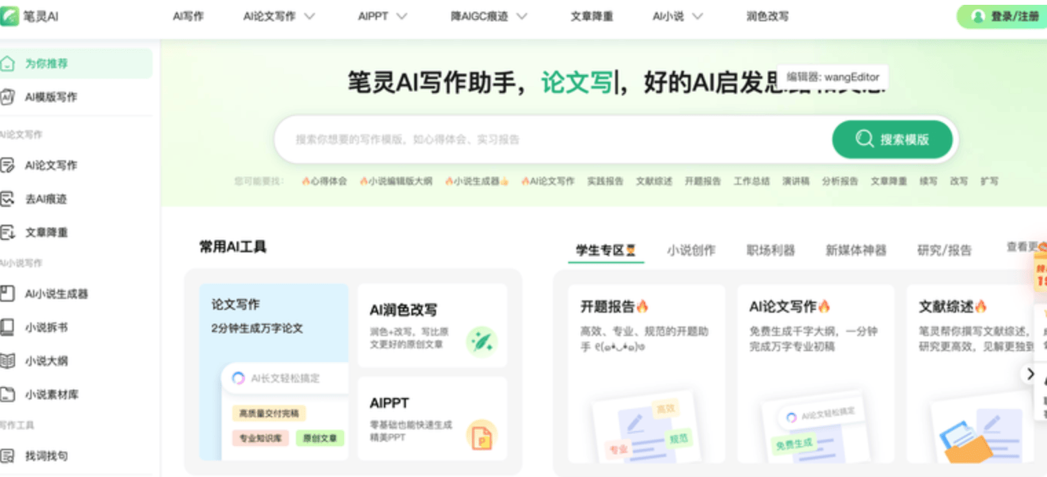
Task: Select 小说大纲 in the sidebar
Action: tap(46, 361)
